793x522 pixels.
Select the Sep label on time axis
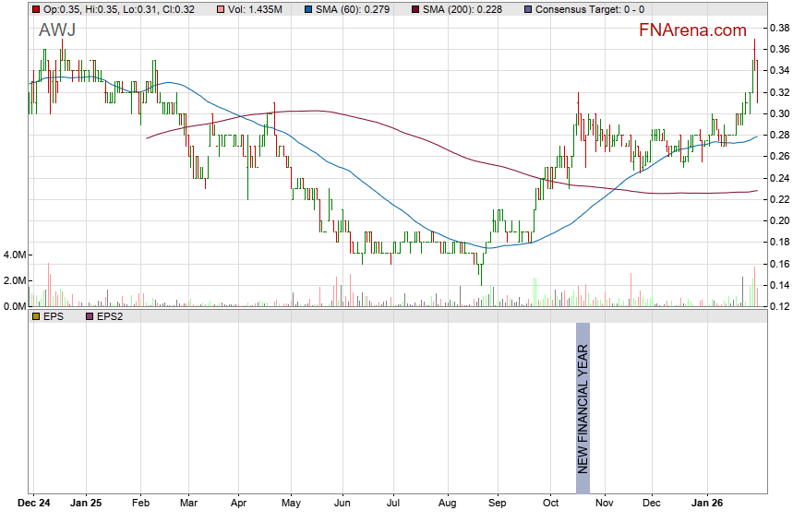point(498,504)
